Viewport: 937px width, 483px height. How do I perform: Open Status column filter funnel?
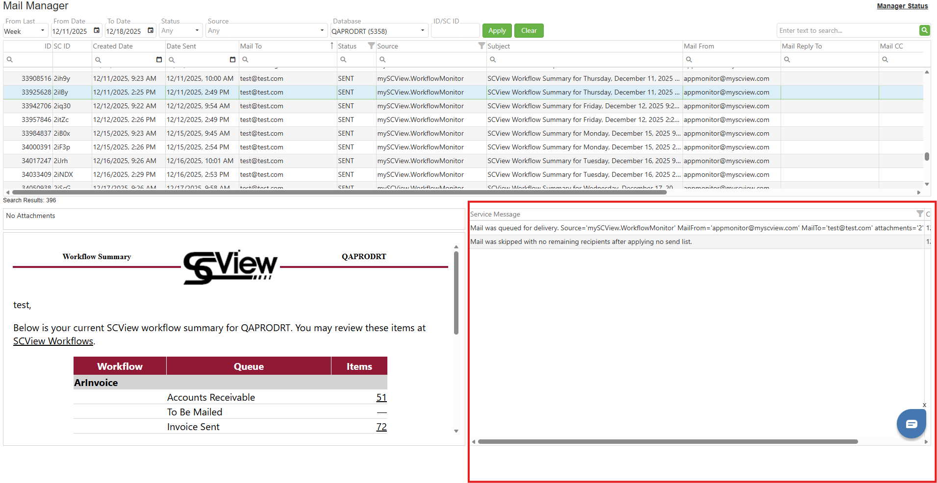coord(371,46)
